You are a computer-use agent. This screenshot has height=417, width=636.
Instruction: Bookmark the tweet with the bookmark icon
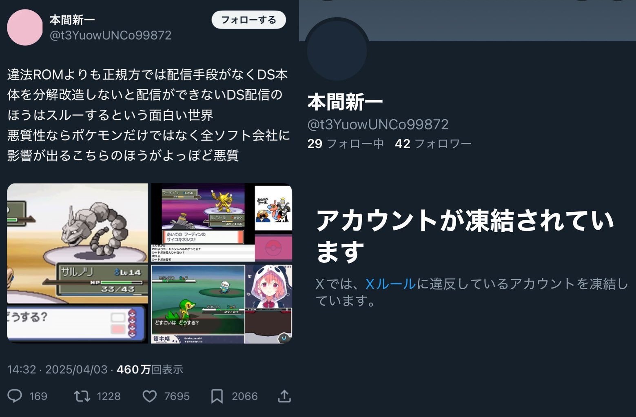point(217,396)
